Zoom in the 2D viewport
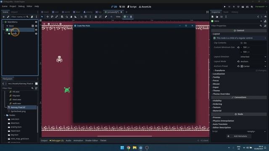269x151 pixels. tap(61, 24)
